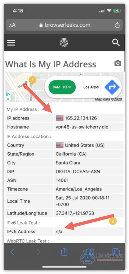Close the ad via X icon
The width and height of the screenshot is (129, 274).
pyautogui.click(x=8, y=99)
